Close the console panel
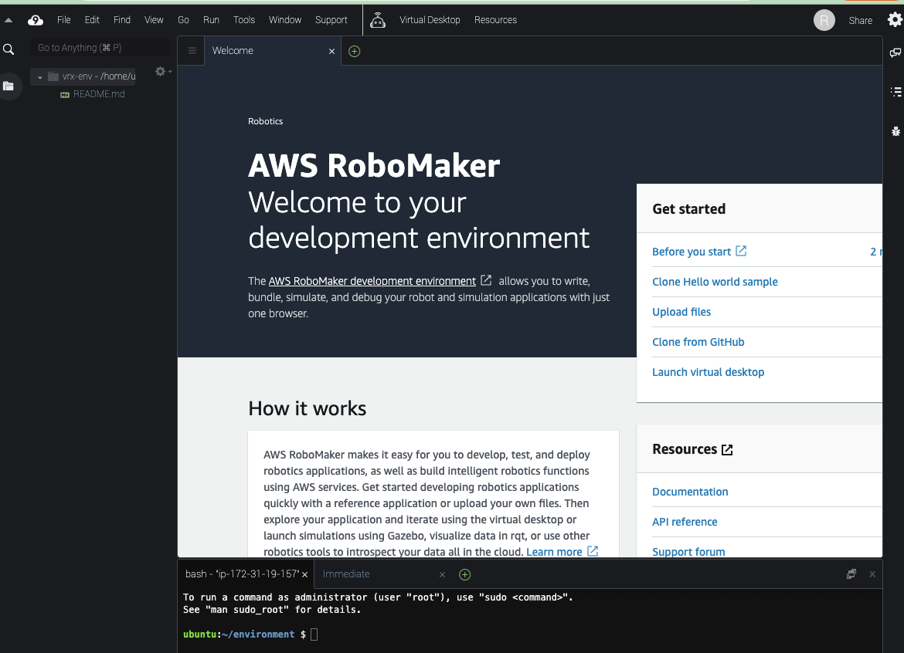 pos(872,574)
